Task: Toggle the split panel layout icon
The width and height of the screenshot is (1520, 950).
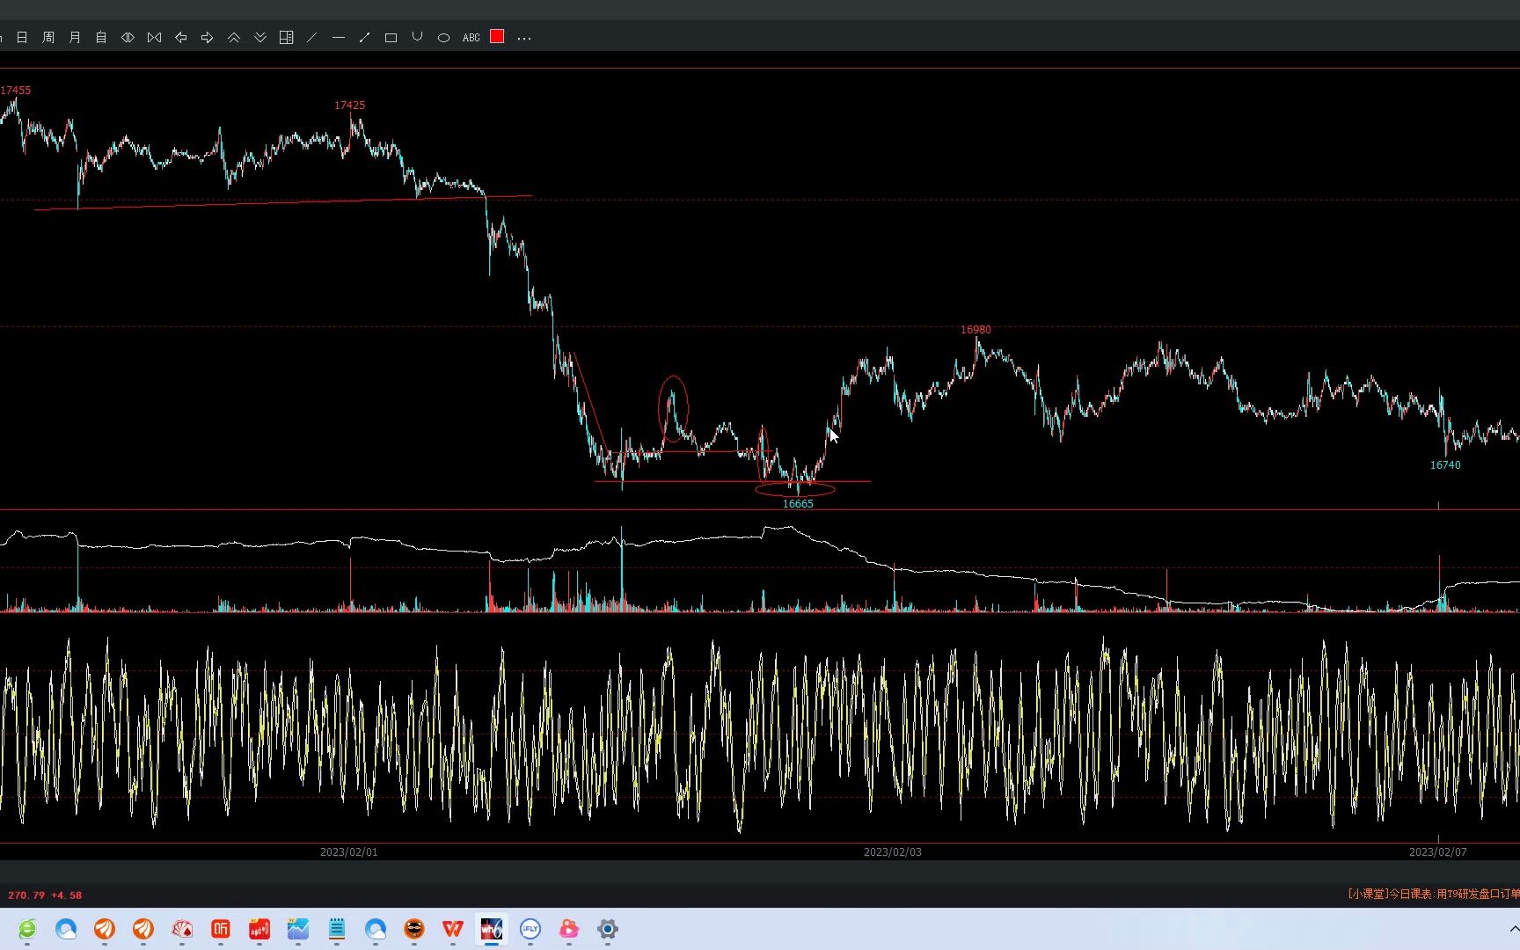Action: (x=286, y=38)
